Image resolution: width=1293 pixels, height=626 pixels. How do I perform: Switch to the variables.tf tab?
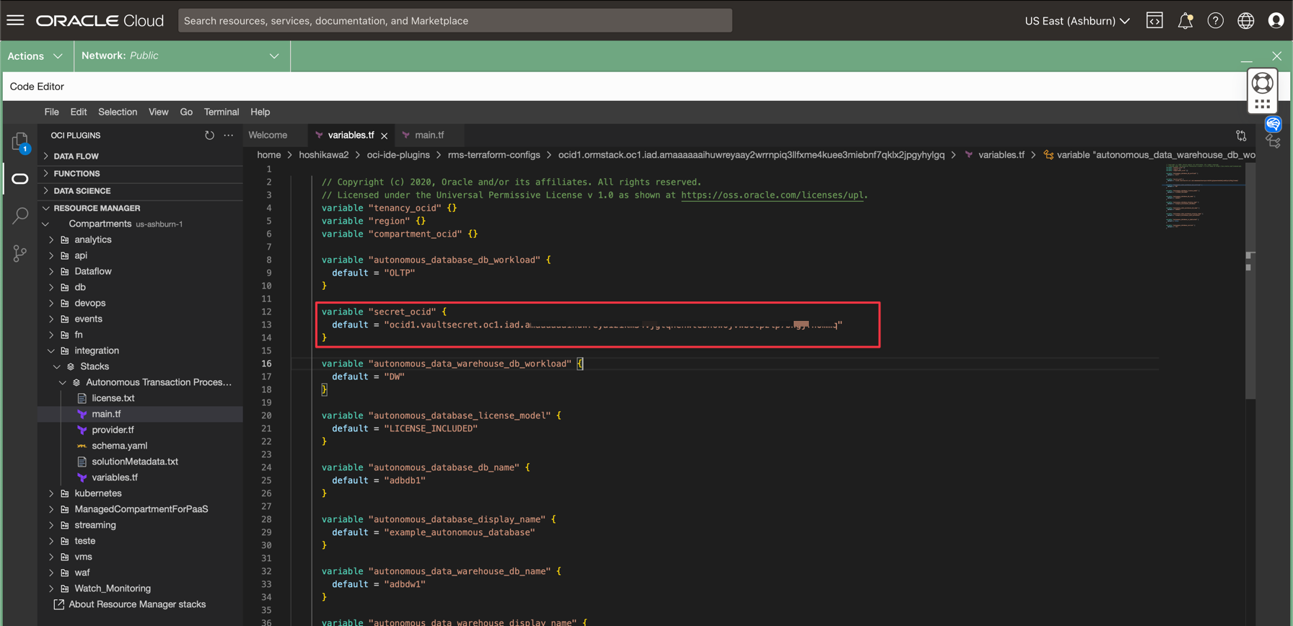click(x=351, y=135)
